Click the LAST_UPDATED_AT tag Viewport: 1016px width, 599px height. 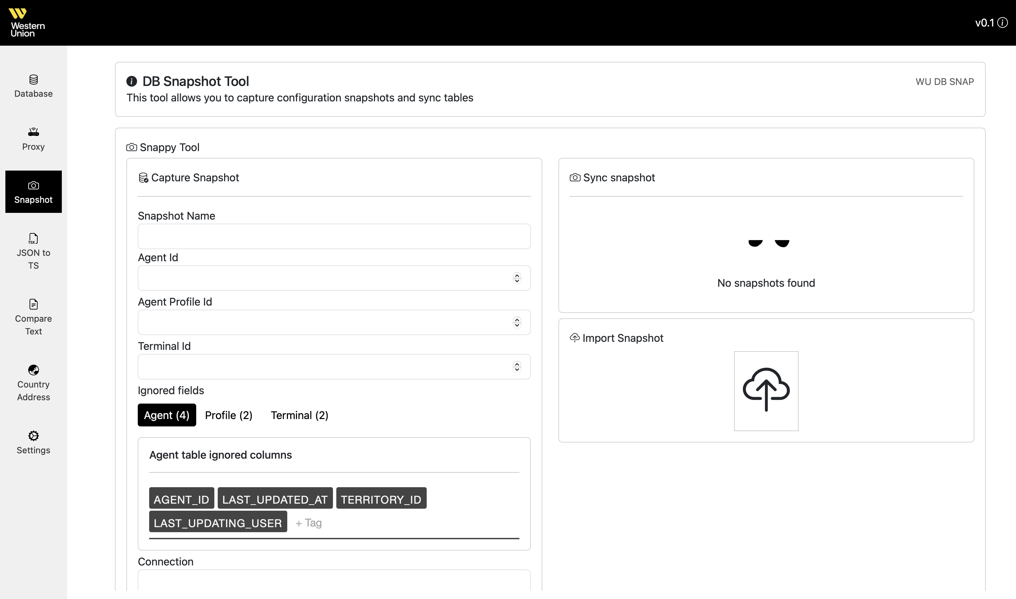(275, 498)
